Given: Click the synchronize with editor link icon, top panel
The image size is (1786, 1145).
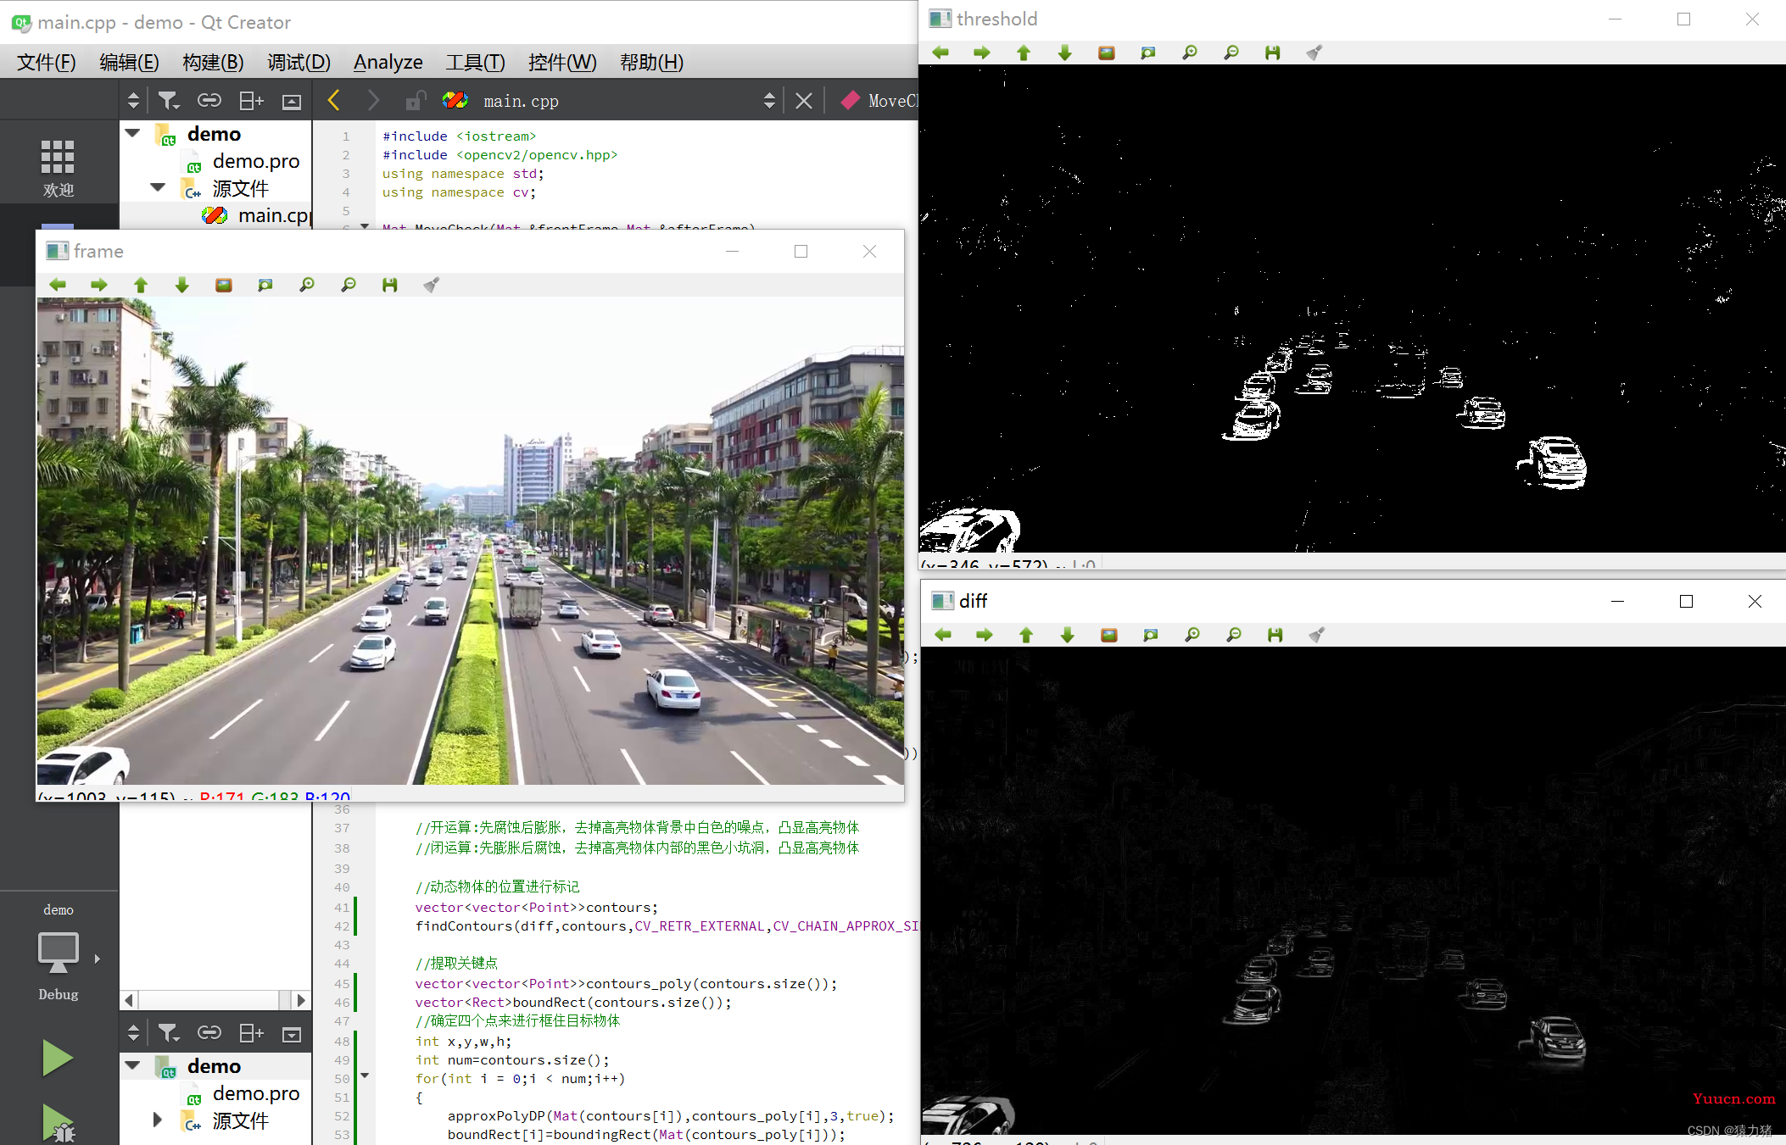Looking at the screenshot, I should 209,101.
